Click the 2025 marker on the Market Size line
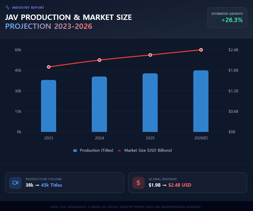The width and height of the screenshot is (253, 211). [x=150, y=55]
